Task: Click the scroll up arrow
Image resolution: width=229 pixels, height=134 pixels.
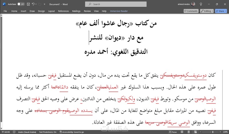Action: pyautogui.click(x=1, y=15)
